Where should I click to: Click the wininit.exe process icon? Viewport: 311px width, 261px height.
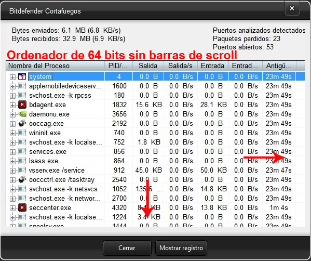[22, 133]
